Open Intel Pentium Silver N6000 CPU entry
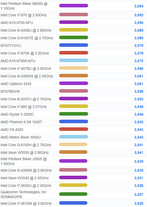 [x=24, y=6]
